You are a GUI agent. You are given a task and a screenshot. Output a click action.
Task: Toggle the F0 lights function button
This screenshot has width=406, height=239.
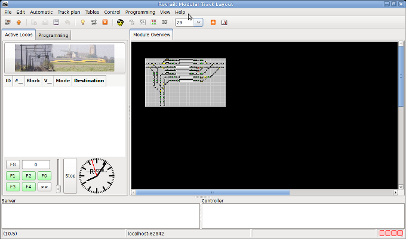tap(44, 176)
